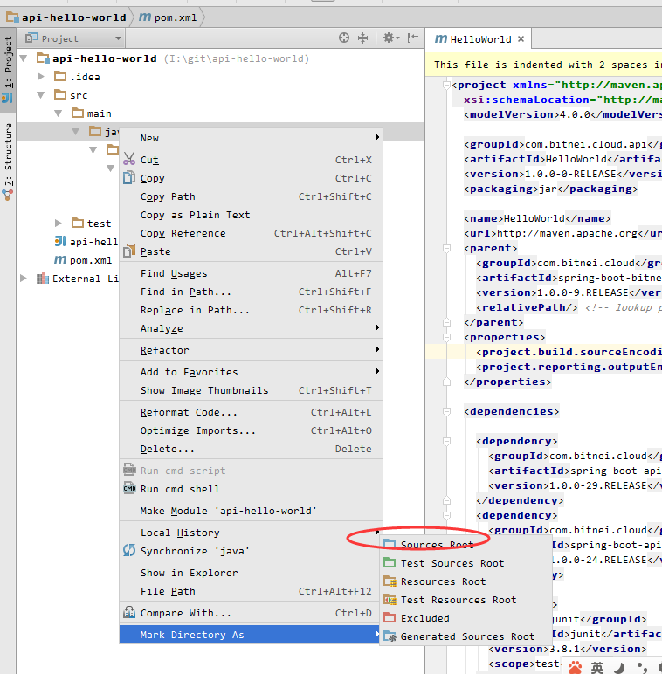Open the New submenu
662x674 pixels.
(x=251, y=138)
